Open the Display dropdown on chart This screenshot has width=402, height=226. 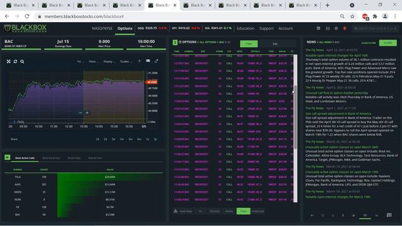tap(109, 62)
